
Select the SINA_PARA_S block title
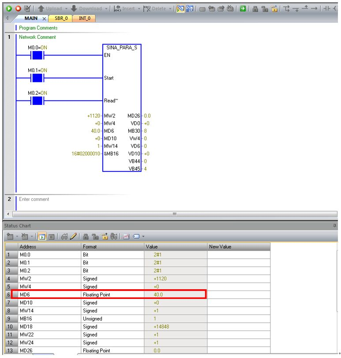point(122,48)
